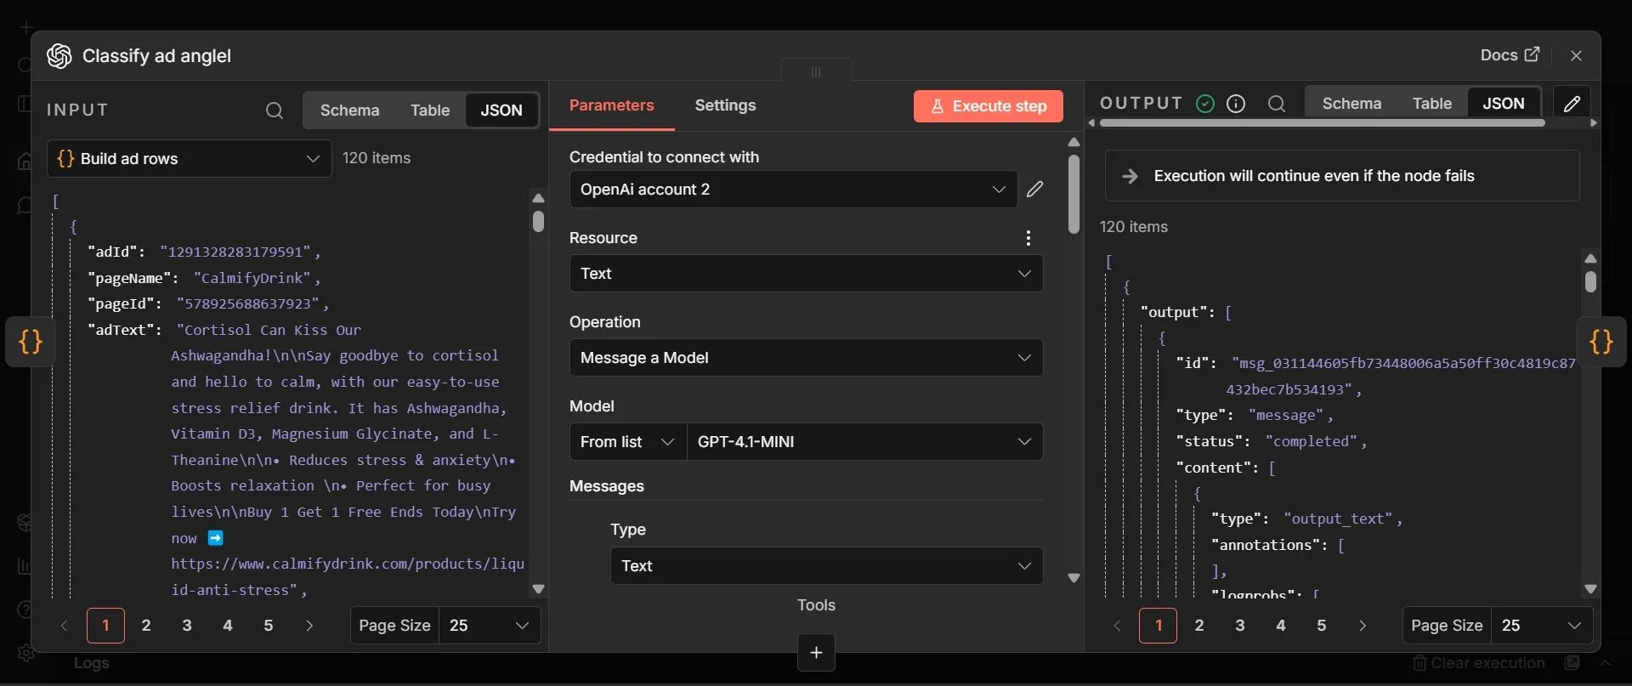Select input page 1
The width and height of the screenshot is (1632, 686).
point(105,626)
